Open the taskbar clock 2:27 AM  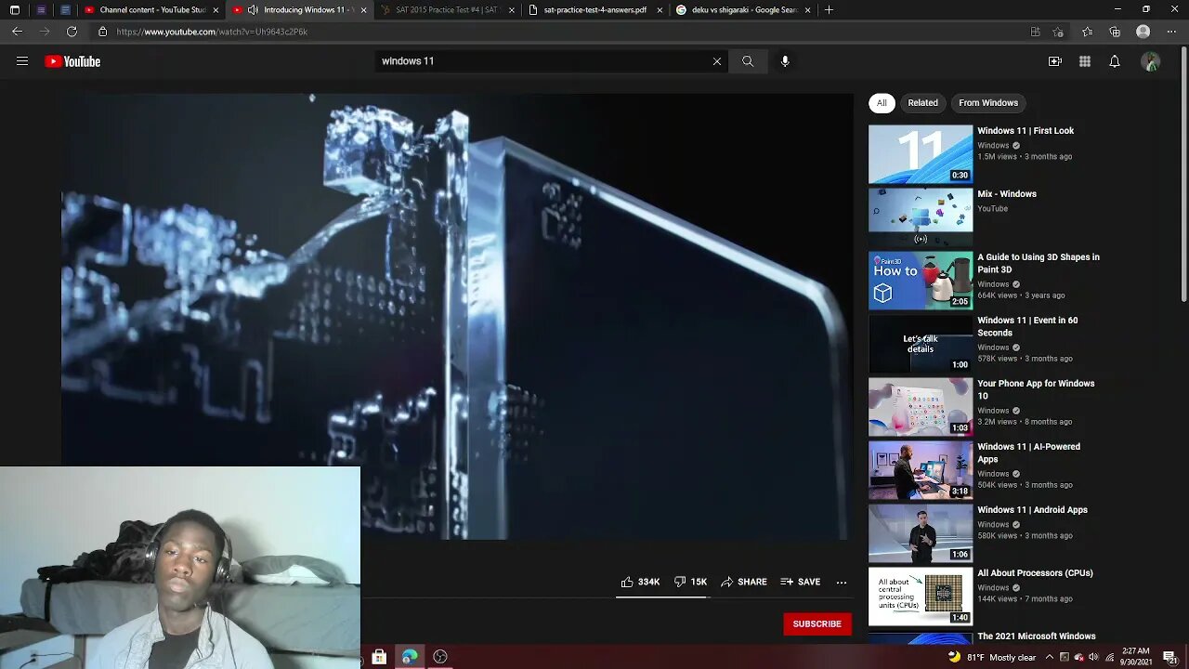[1135, 657]
